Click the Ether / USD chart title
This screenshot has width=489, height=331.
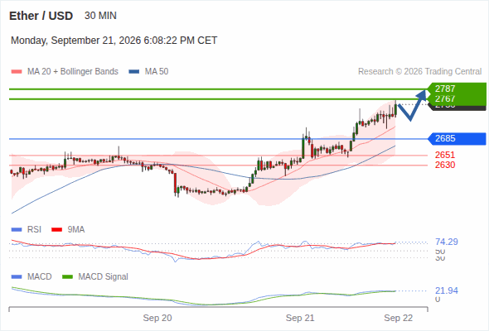click(x=41, y=16)
